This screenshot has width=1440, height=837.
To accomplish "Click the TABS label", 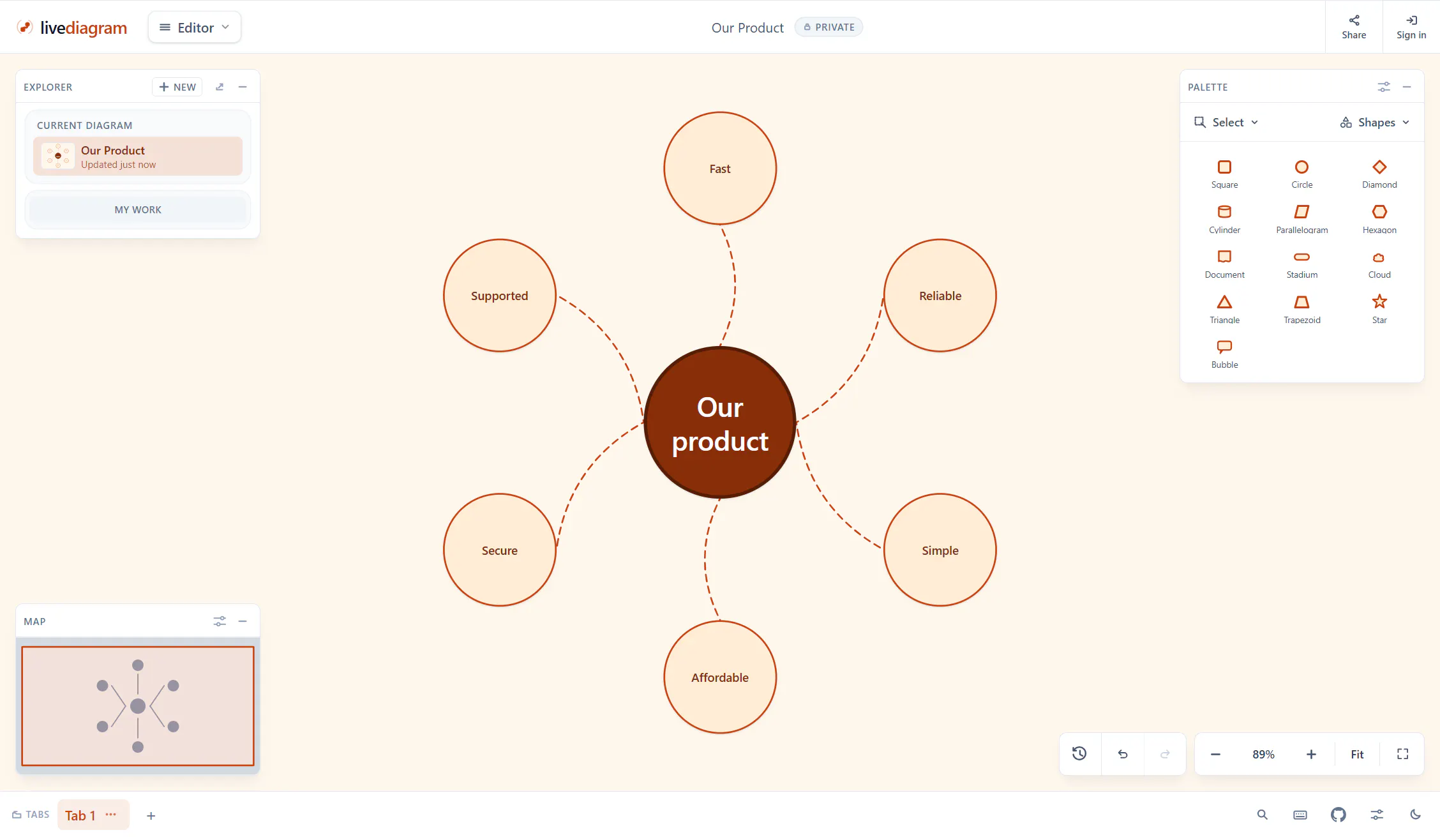I will click(31, 815).
